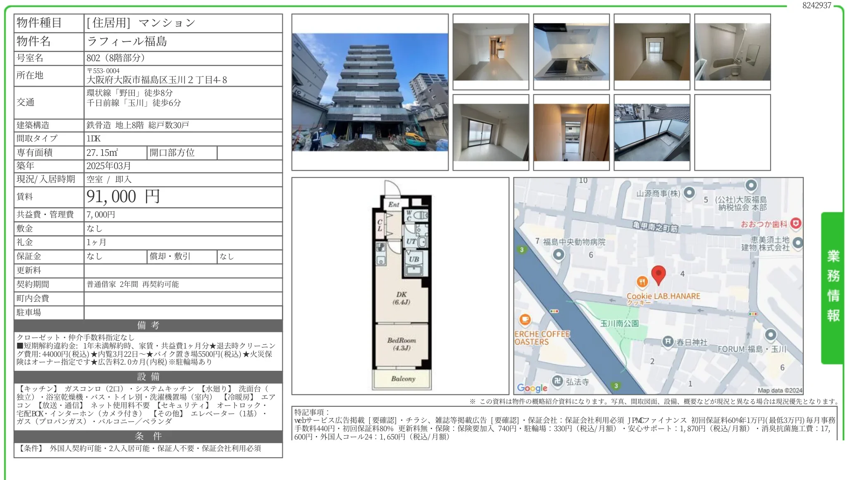Open the building exterior main photo

click(x=370, y=92)
